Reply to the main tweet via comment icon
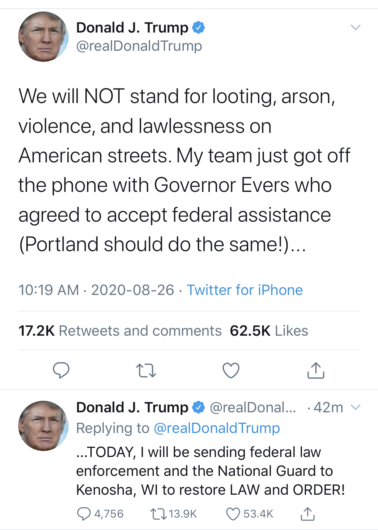Screen dimensions: 378x530 61,370
